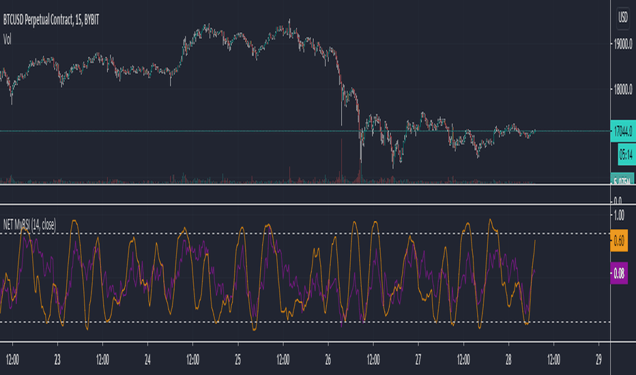
Task: Select date 29 on time axis
Action: [598, 359]
